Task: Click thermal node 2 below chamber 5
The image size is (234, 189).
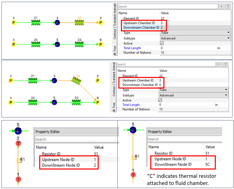Action: (18, 143)
